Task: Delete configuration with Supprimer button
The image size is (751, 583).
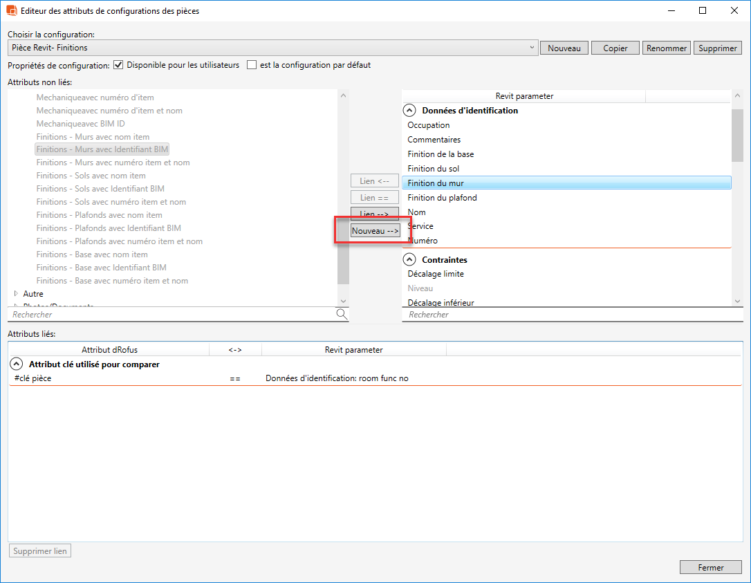Action: click(x=718, y=48)
